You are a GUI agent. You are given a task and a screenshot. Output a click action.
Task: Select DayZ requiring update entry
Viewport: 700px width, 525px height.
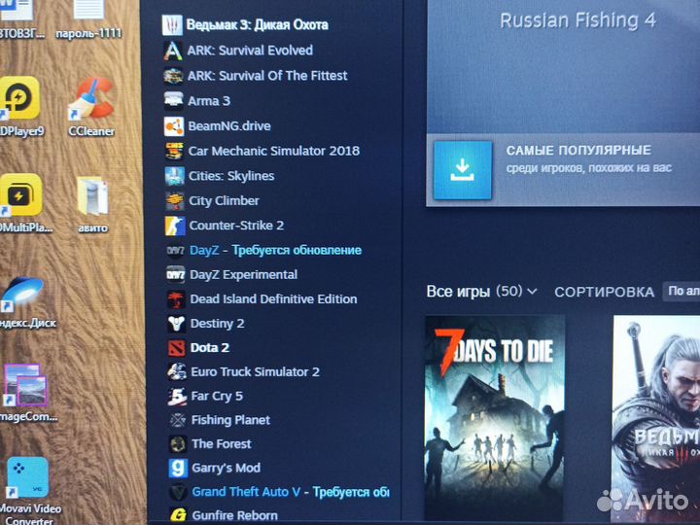pos(275,251)
